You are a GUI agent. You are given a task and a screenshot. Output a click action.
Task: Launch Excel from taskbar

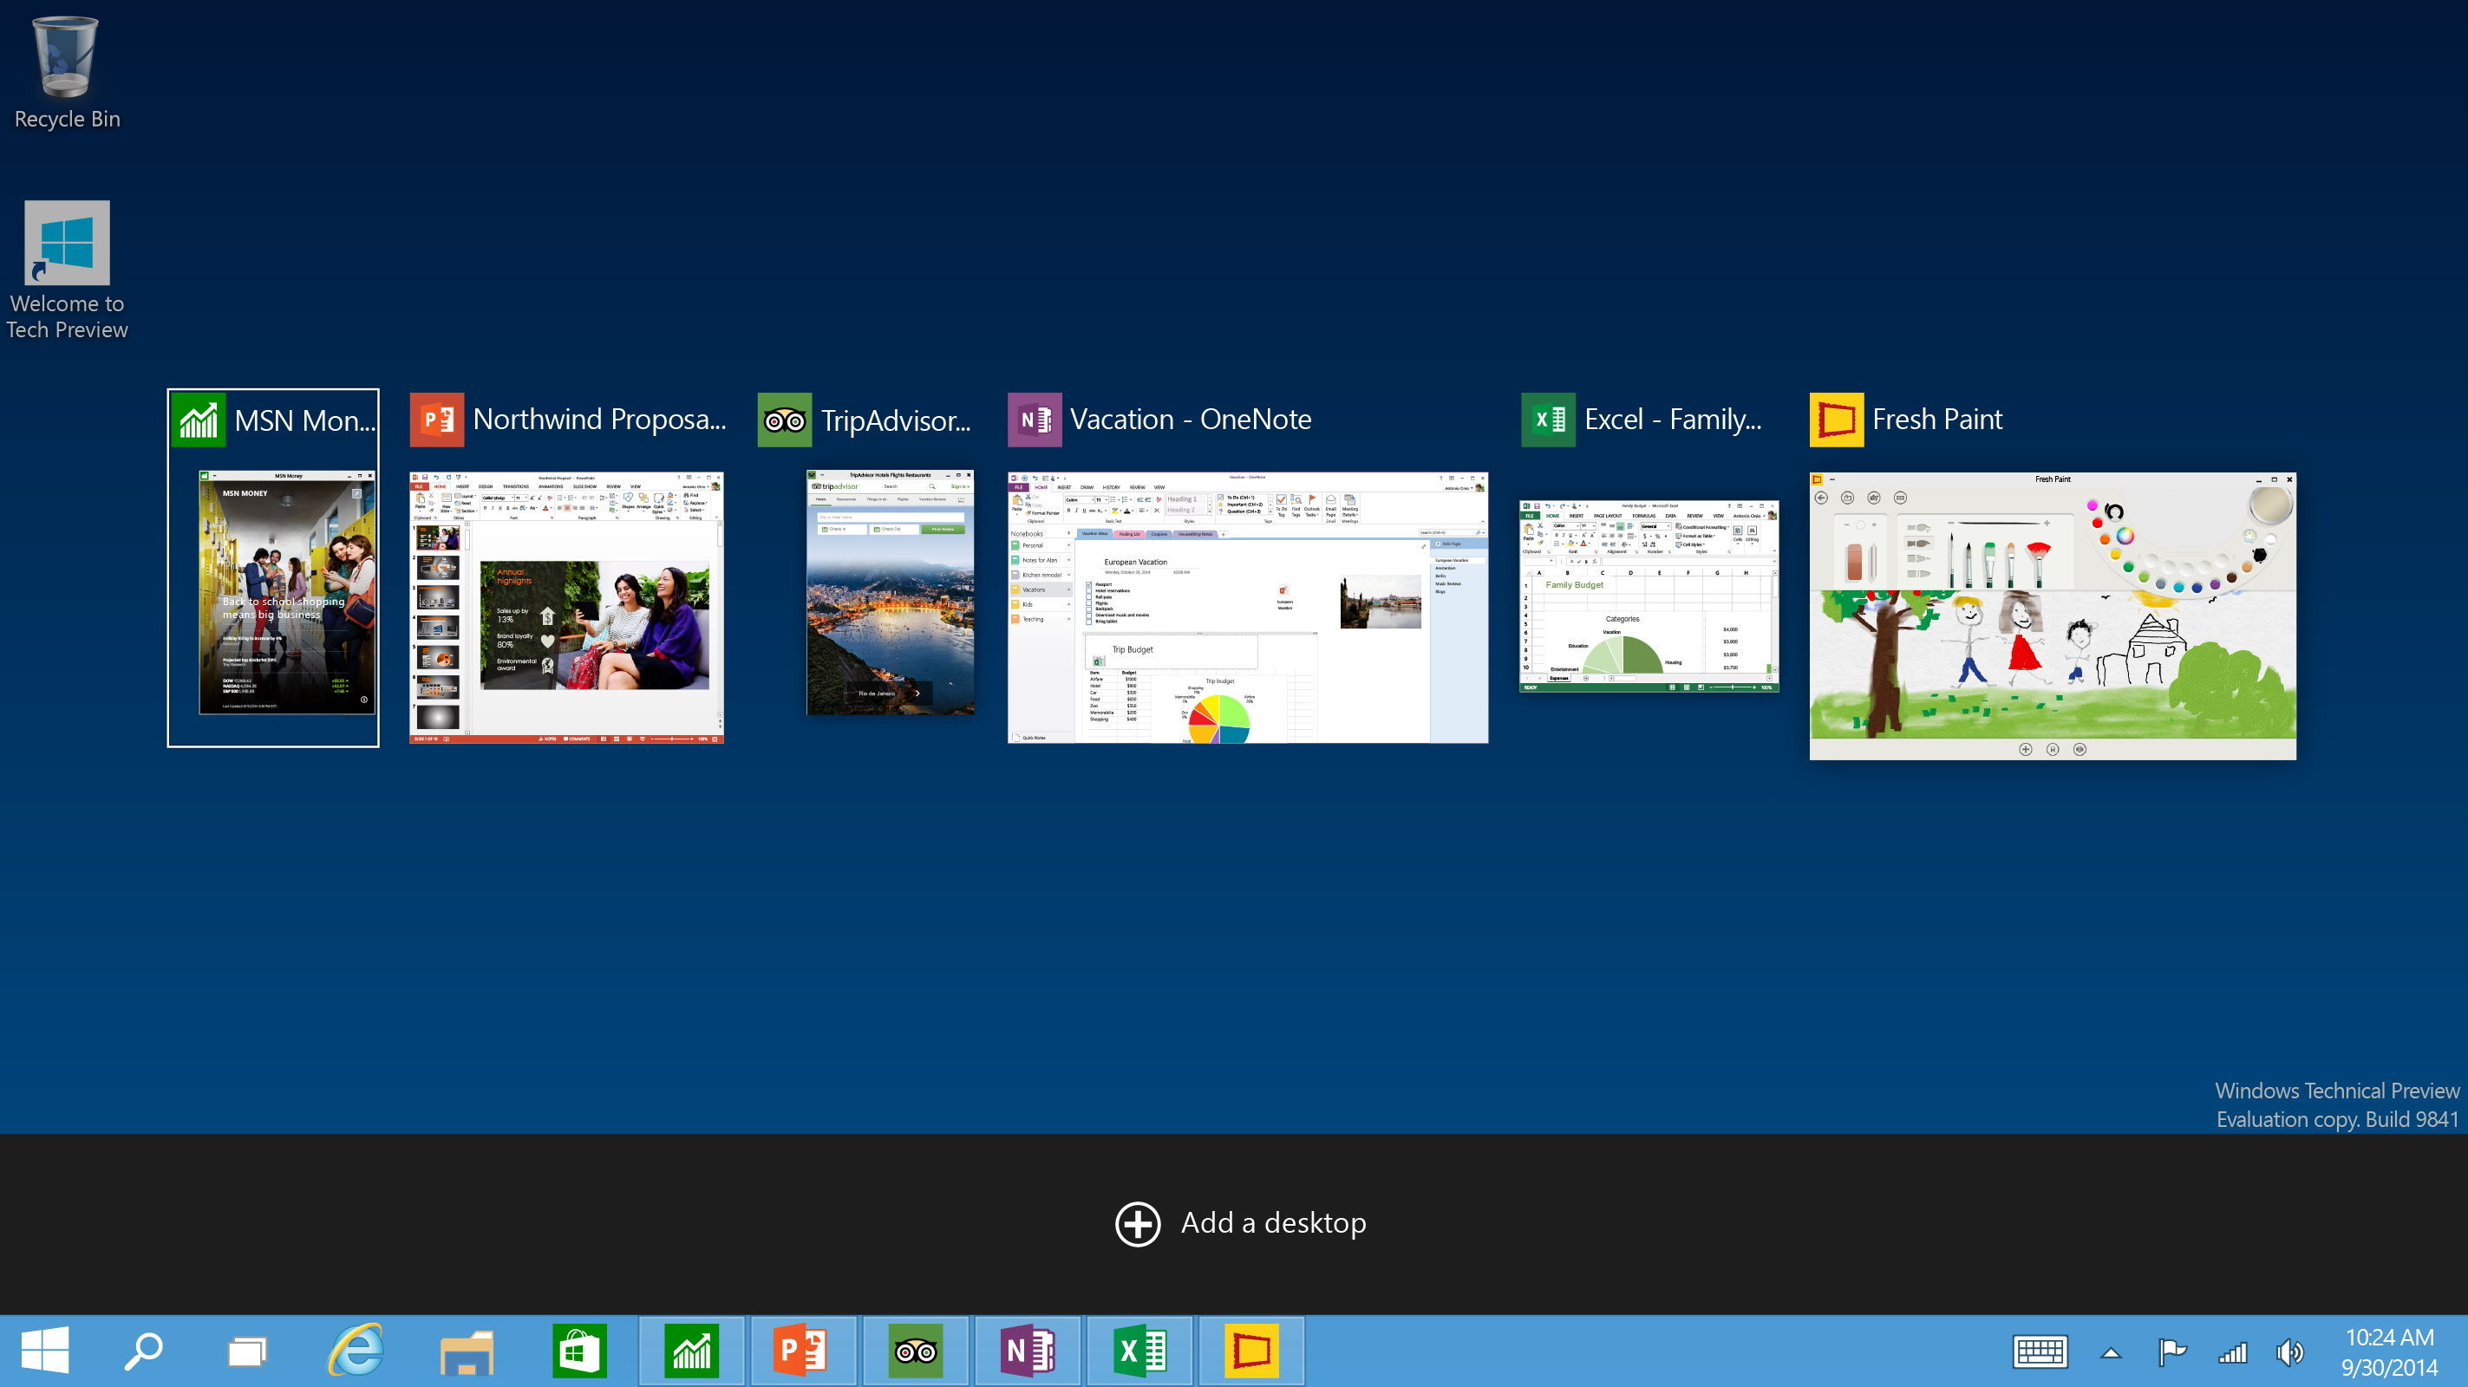[1140, 1353]
